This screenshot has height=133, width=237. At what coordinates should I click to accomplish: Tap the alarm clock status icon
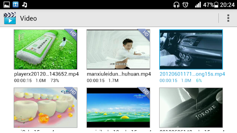tap(185, 5)
